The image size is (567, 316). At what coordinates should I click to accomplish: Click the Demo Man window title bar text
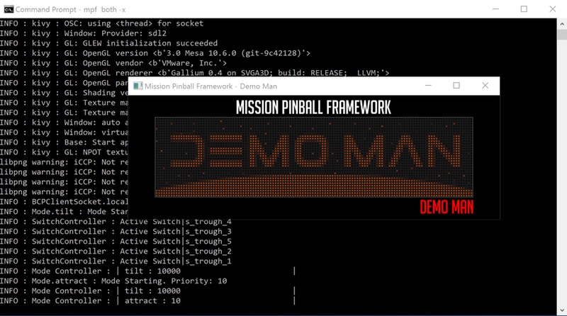(210, 86)
